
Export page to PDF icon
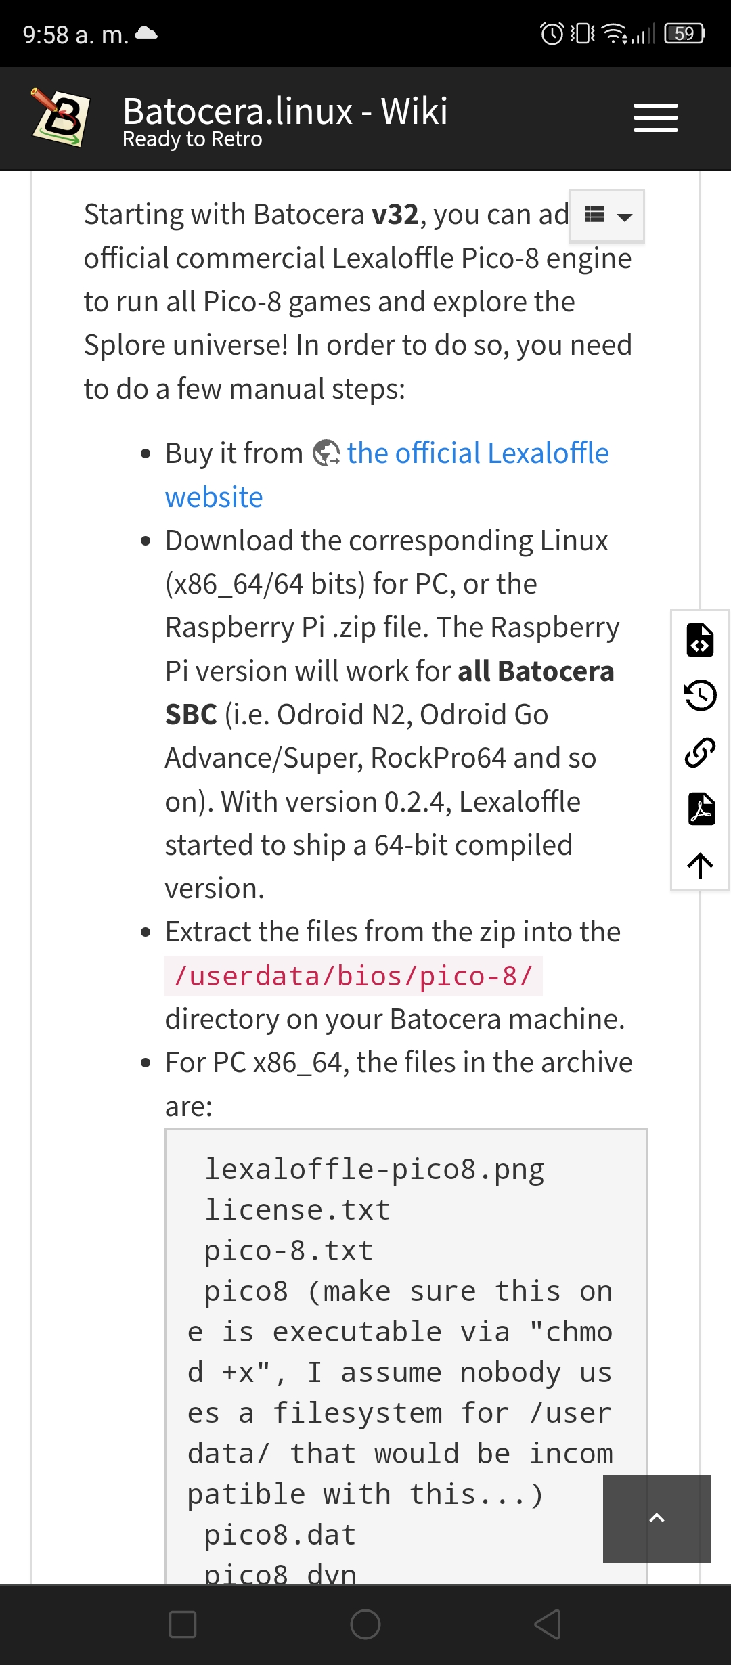700,808
